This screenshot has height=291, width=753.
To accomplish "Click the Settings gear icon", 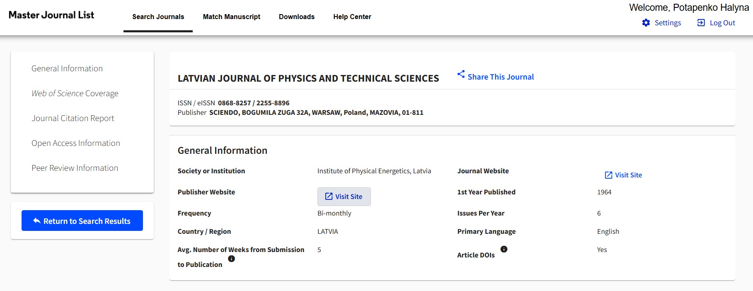I will point(646,23).
